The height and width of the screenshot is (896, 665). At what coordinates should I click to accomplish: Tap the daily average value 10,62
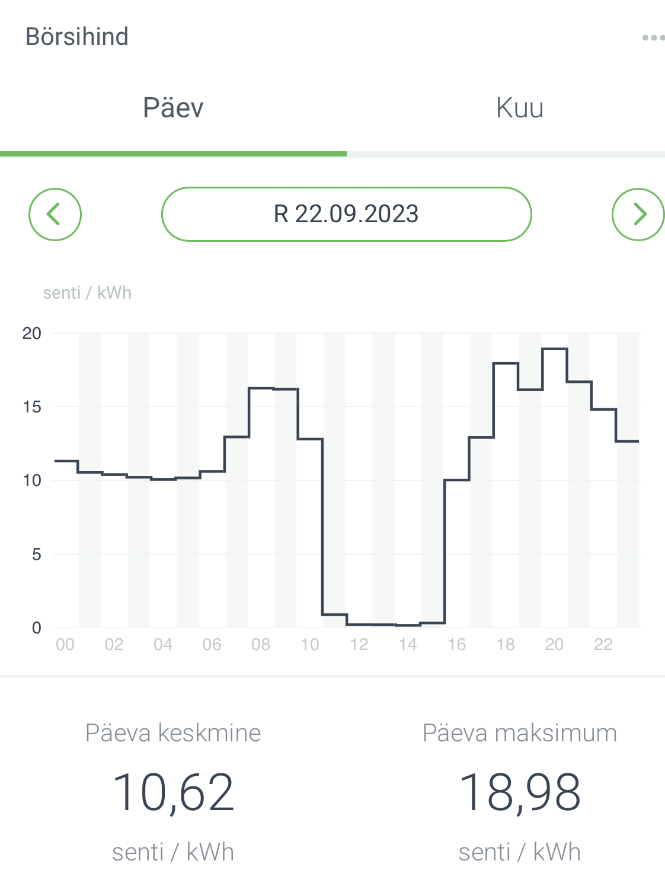click(x=173, y=792)
